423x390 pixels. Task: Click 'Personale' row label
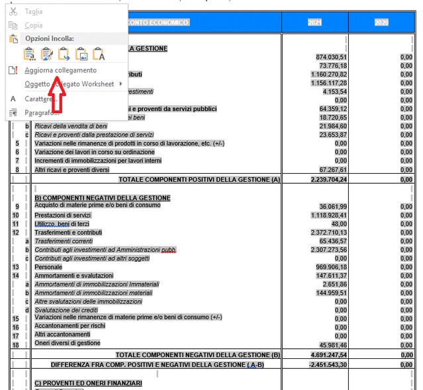tap(48, 267)
